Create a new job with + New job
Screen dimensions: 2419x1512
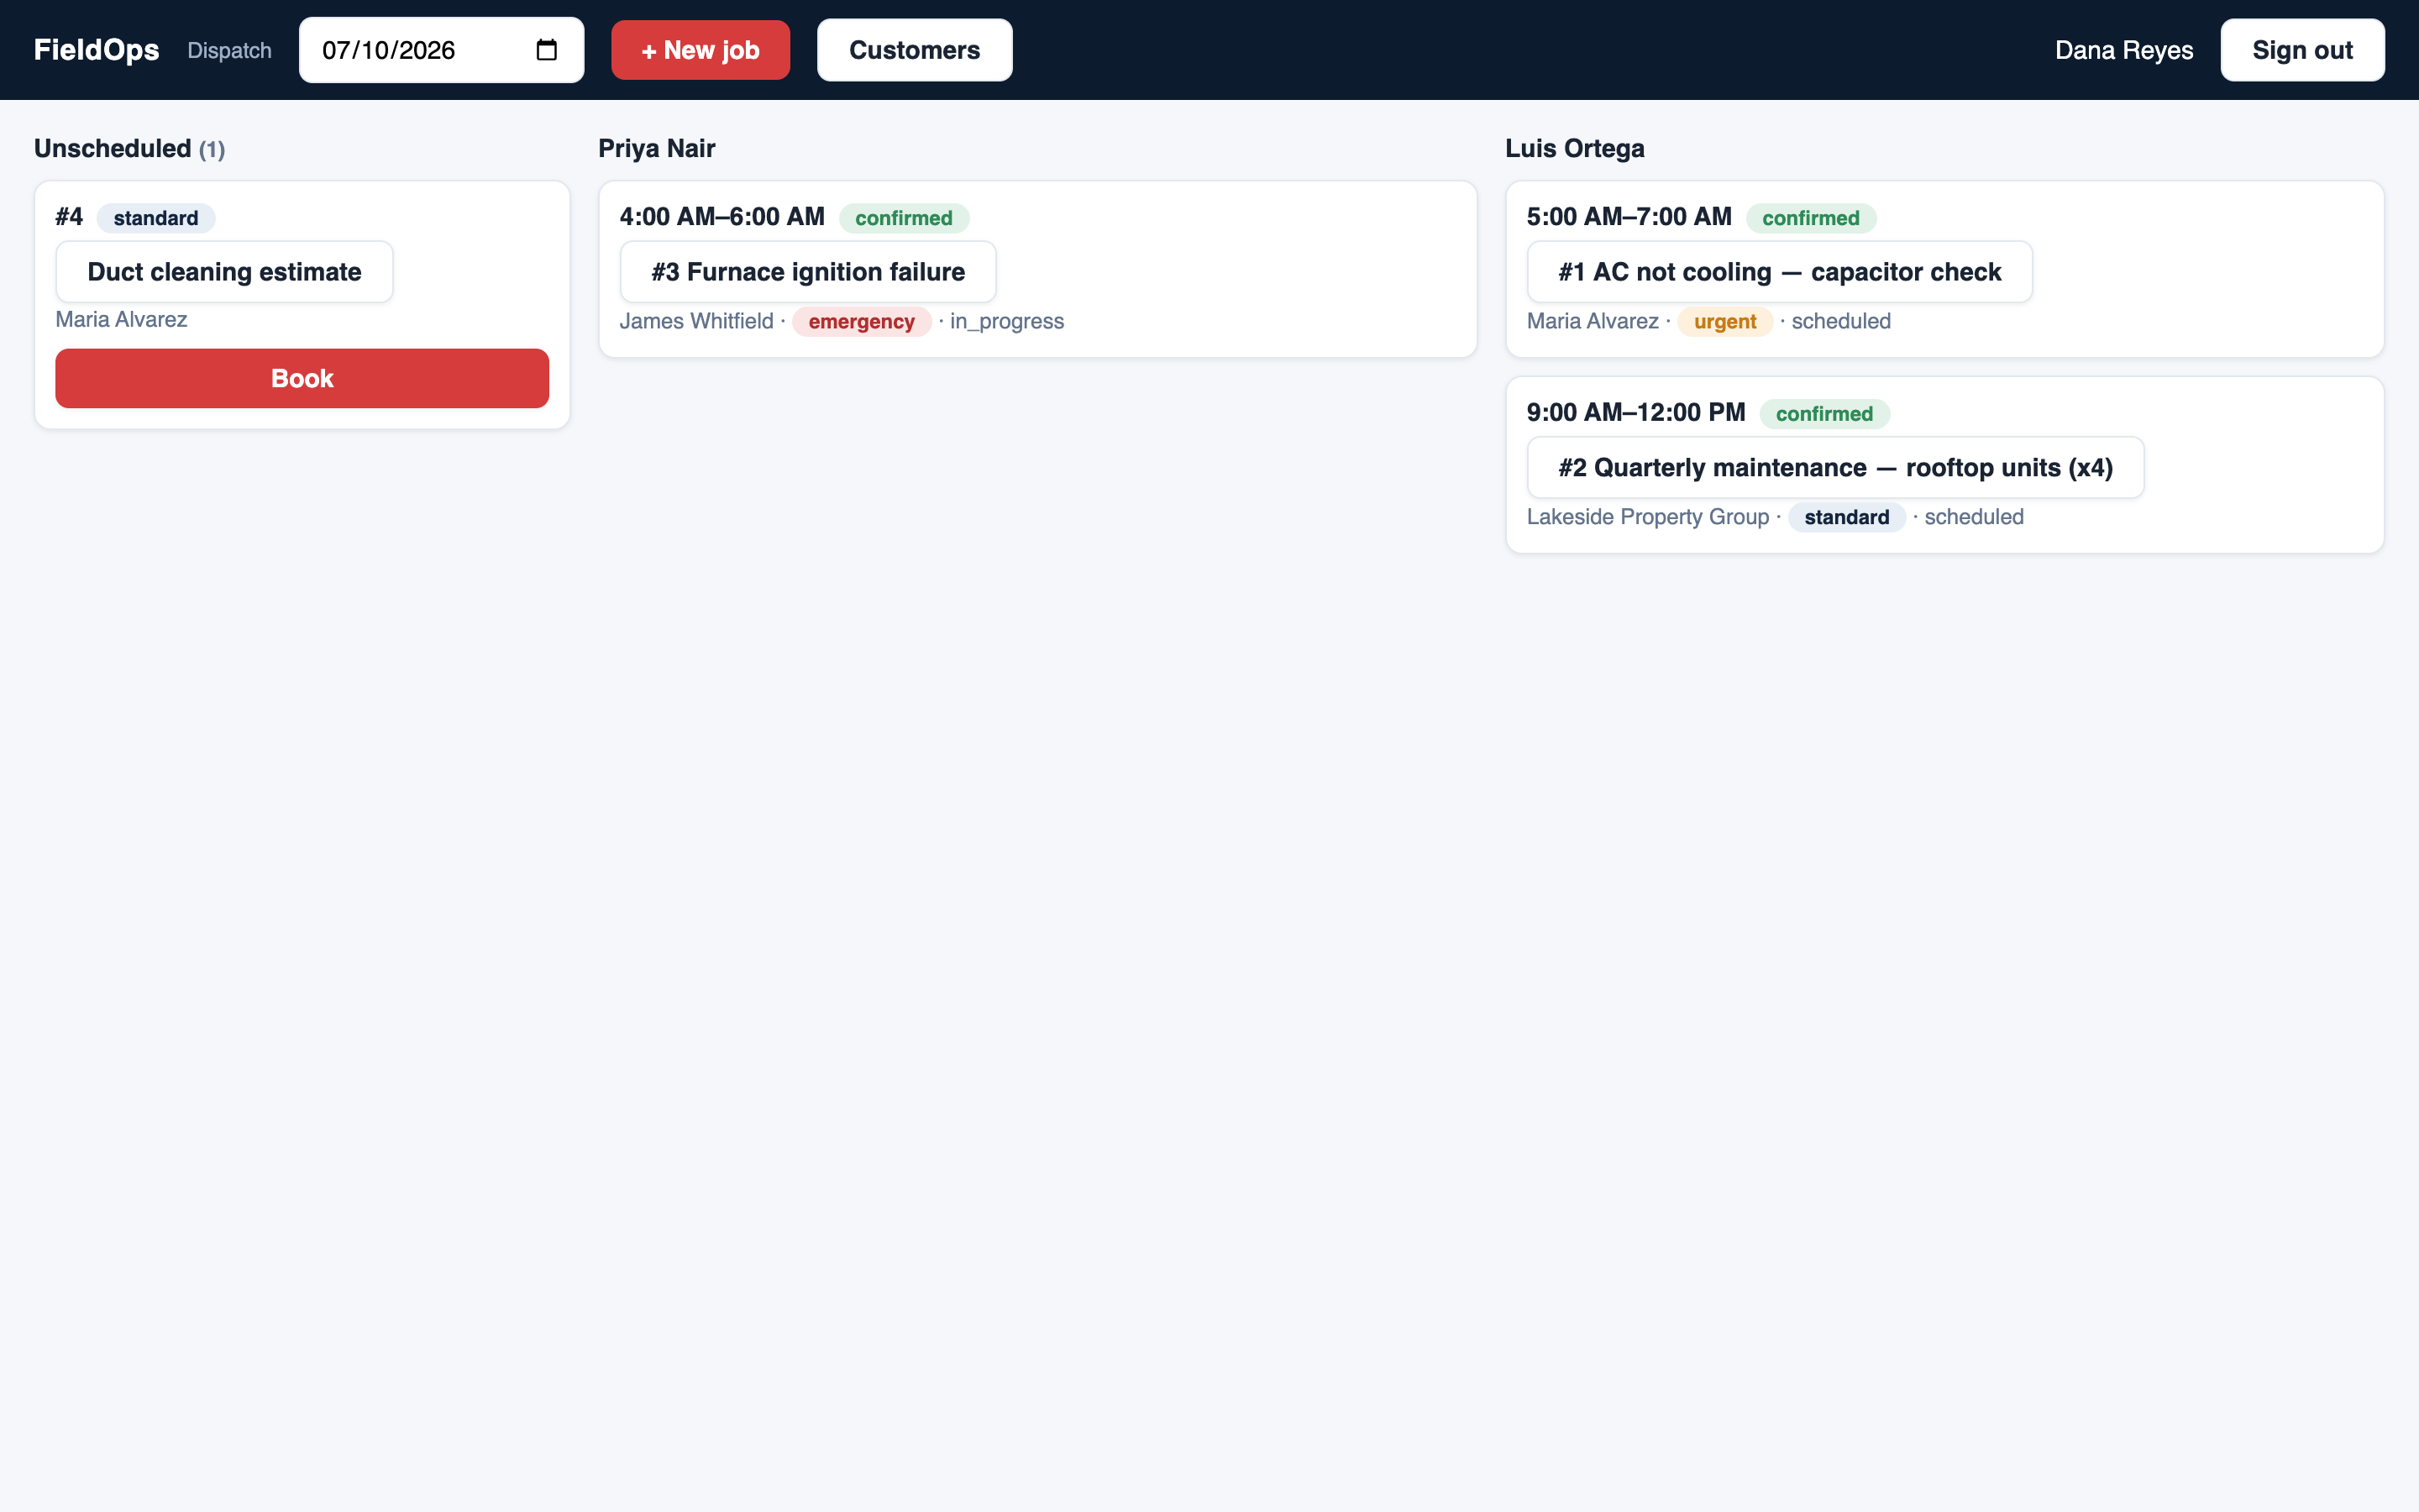point(701,50)
